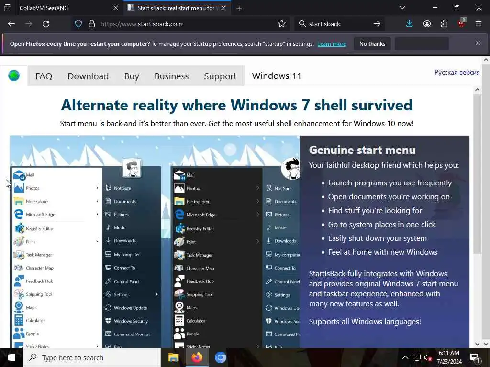The height and width of the screenshot is (367, 490).
Task: Click the outer scrollbar down arrow
Action: click(x=486, y=344)
